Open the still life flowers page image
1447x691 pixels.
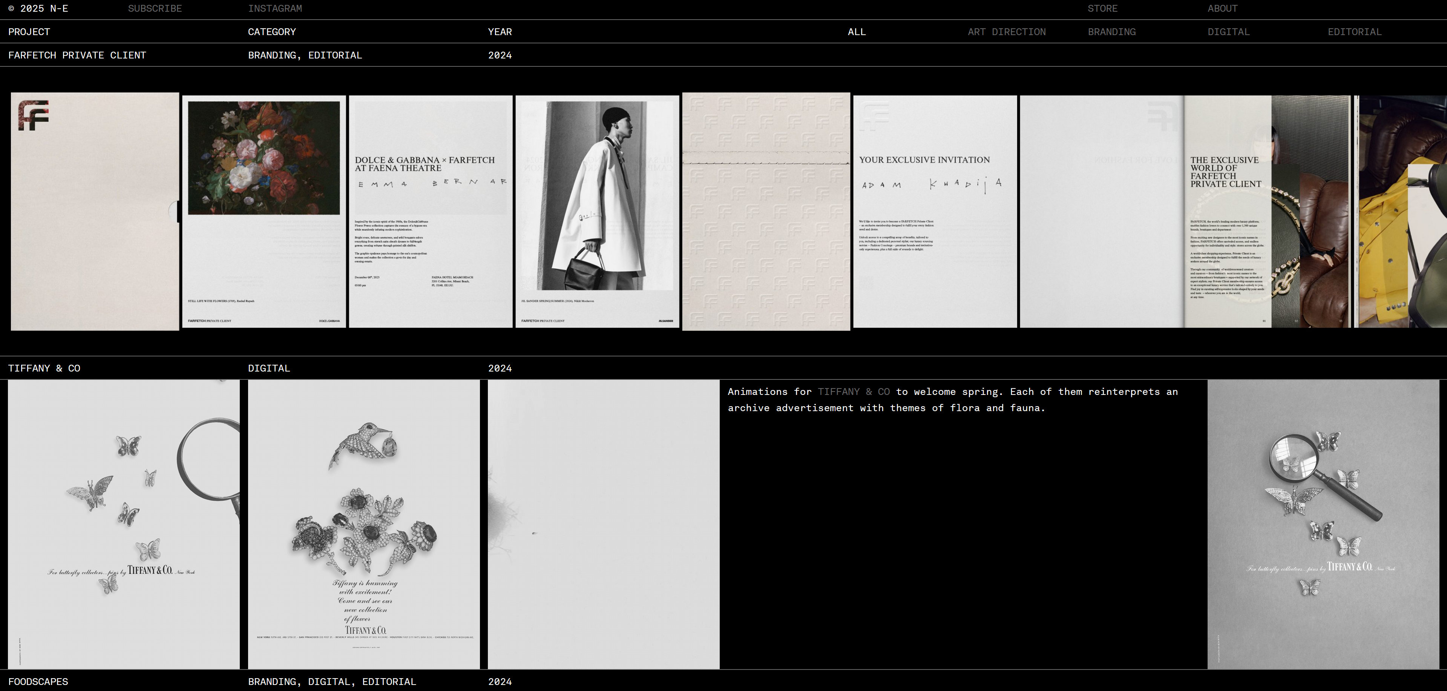click(264, 211)
